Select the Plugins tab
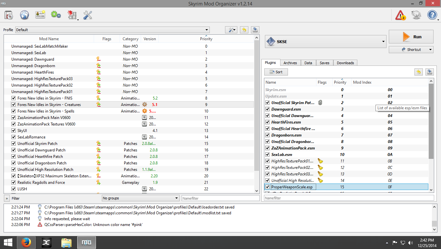This screenshot has width=441, height=249. pyautogui.click(x=270, y=63)
